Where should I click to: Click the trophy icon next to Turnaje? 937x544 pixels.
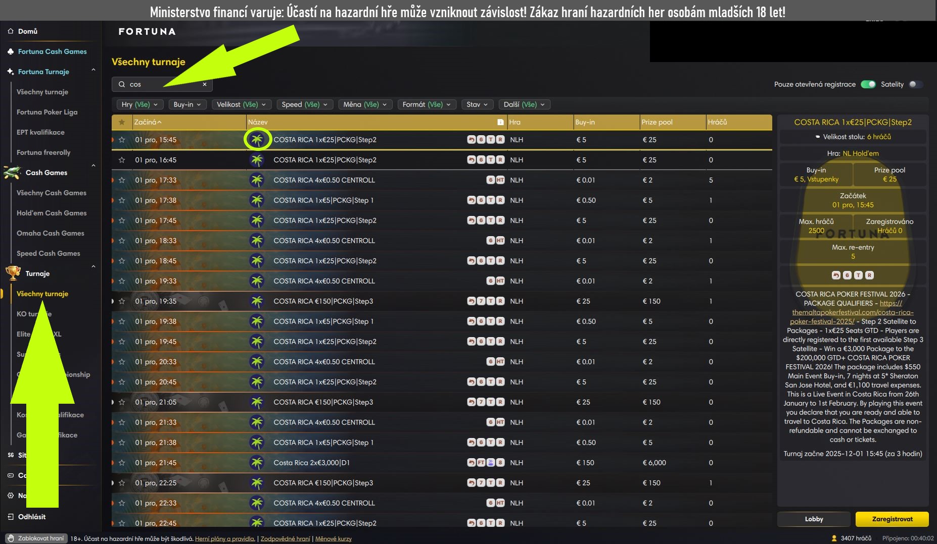13,273
